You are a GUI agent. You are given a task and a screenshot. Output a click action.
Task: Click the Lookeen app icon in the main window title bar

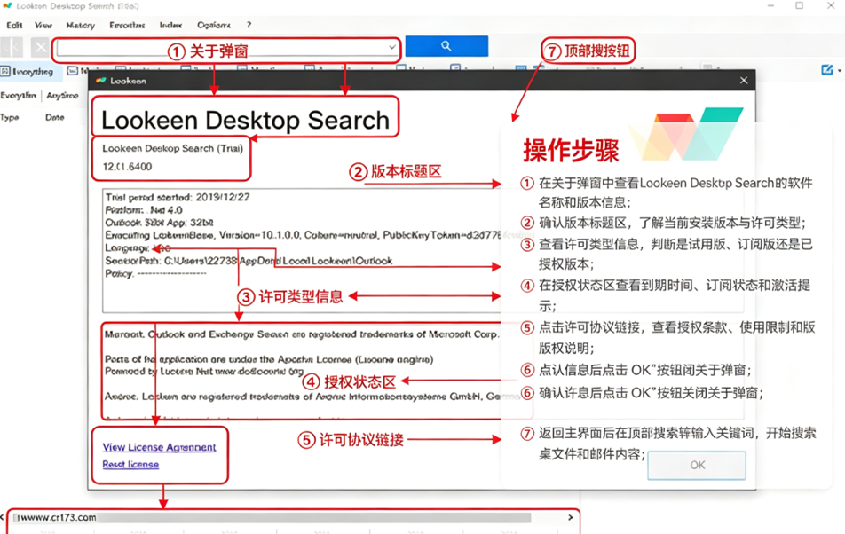[x=7, y=6]
